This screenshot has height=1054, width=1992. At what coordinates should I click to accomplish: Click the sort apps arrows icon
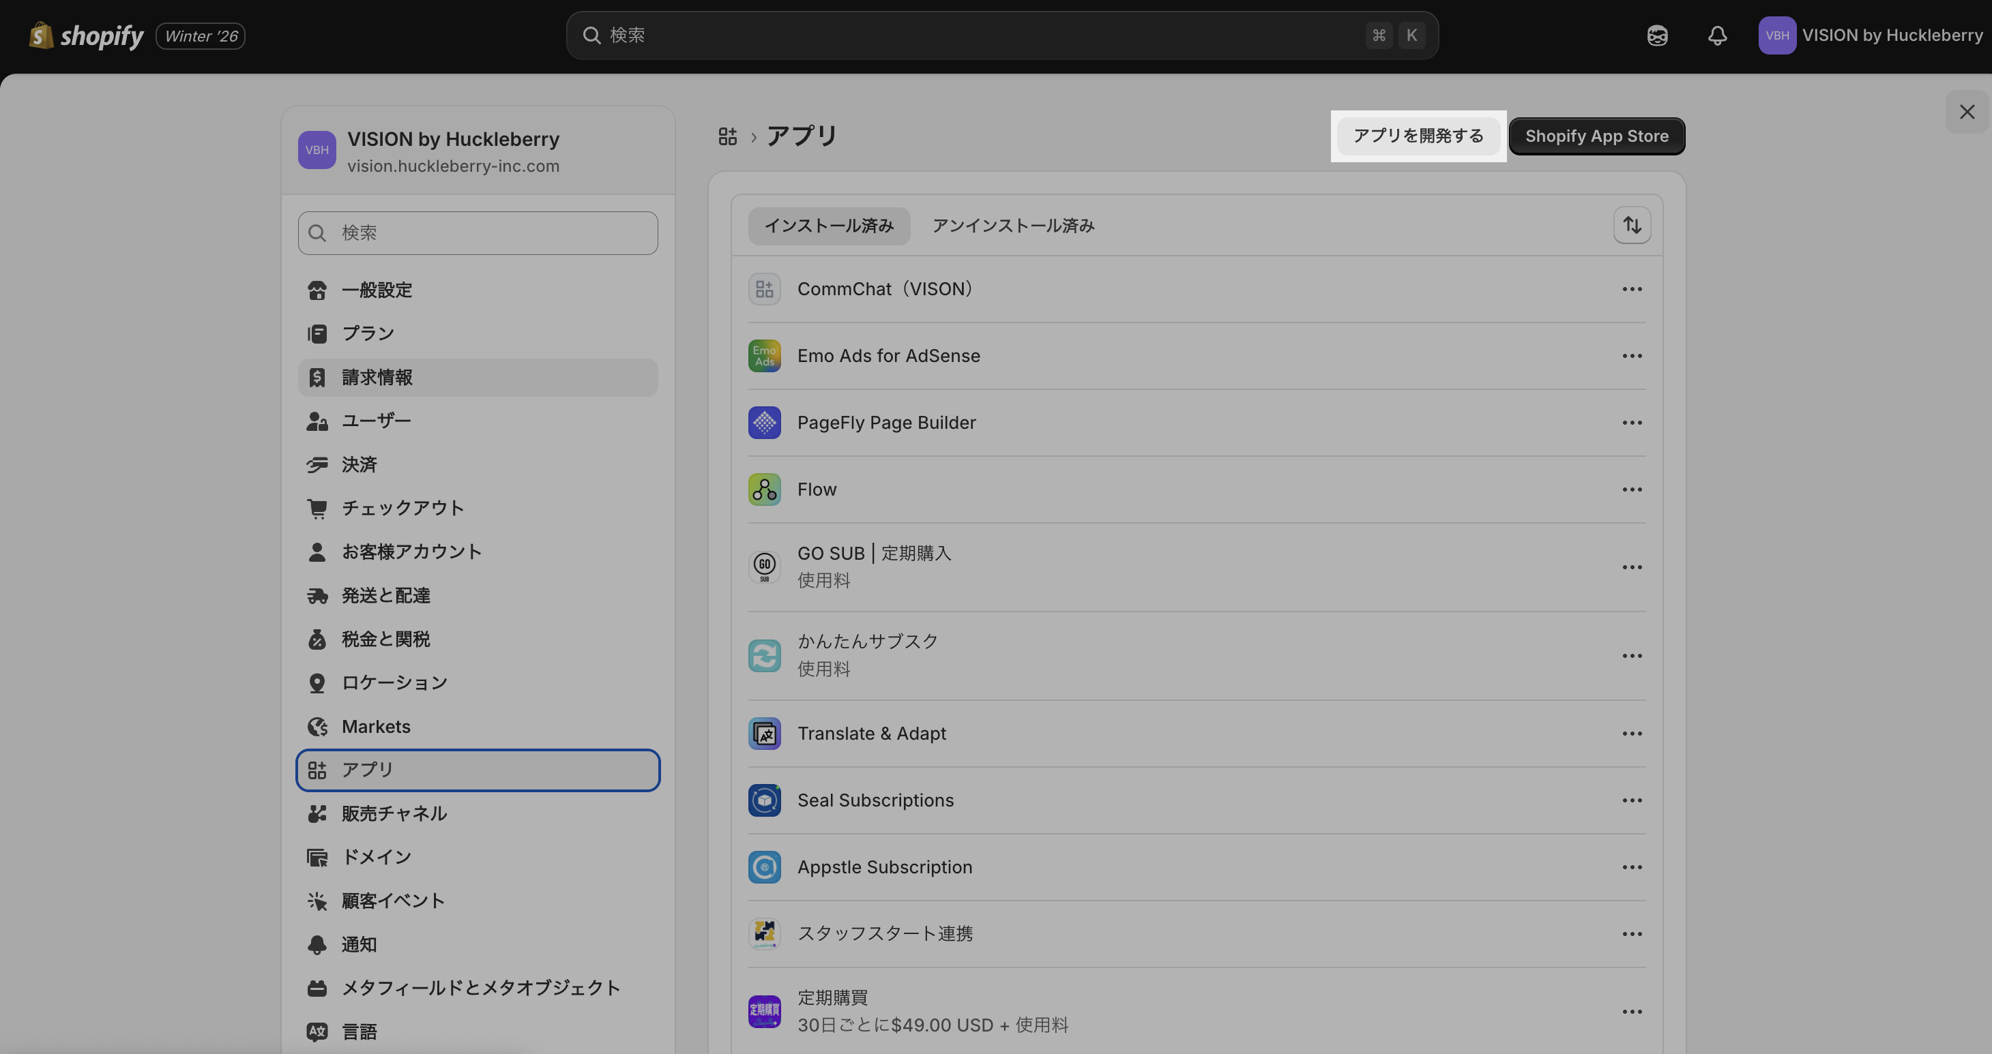[1632, 225]
